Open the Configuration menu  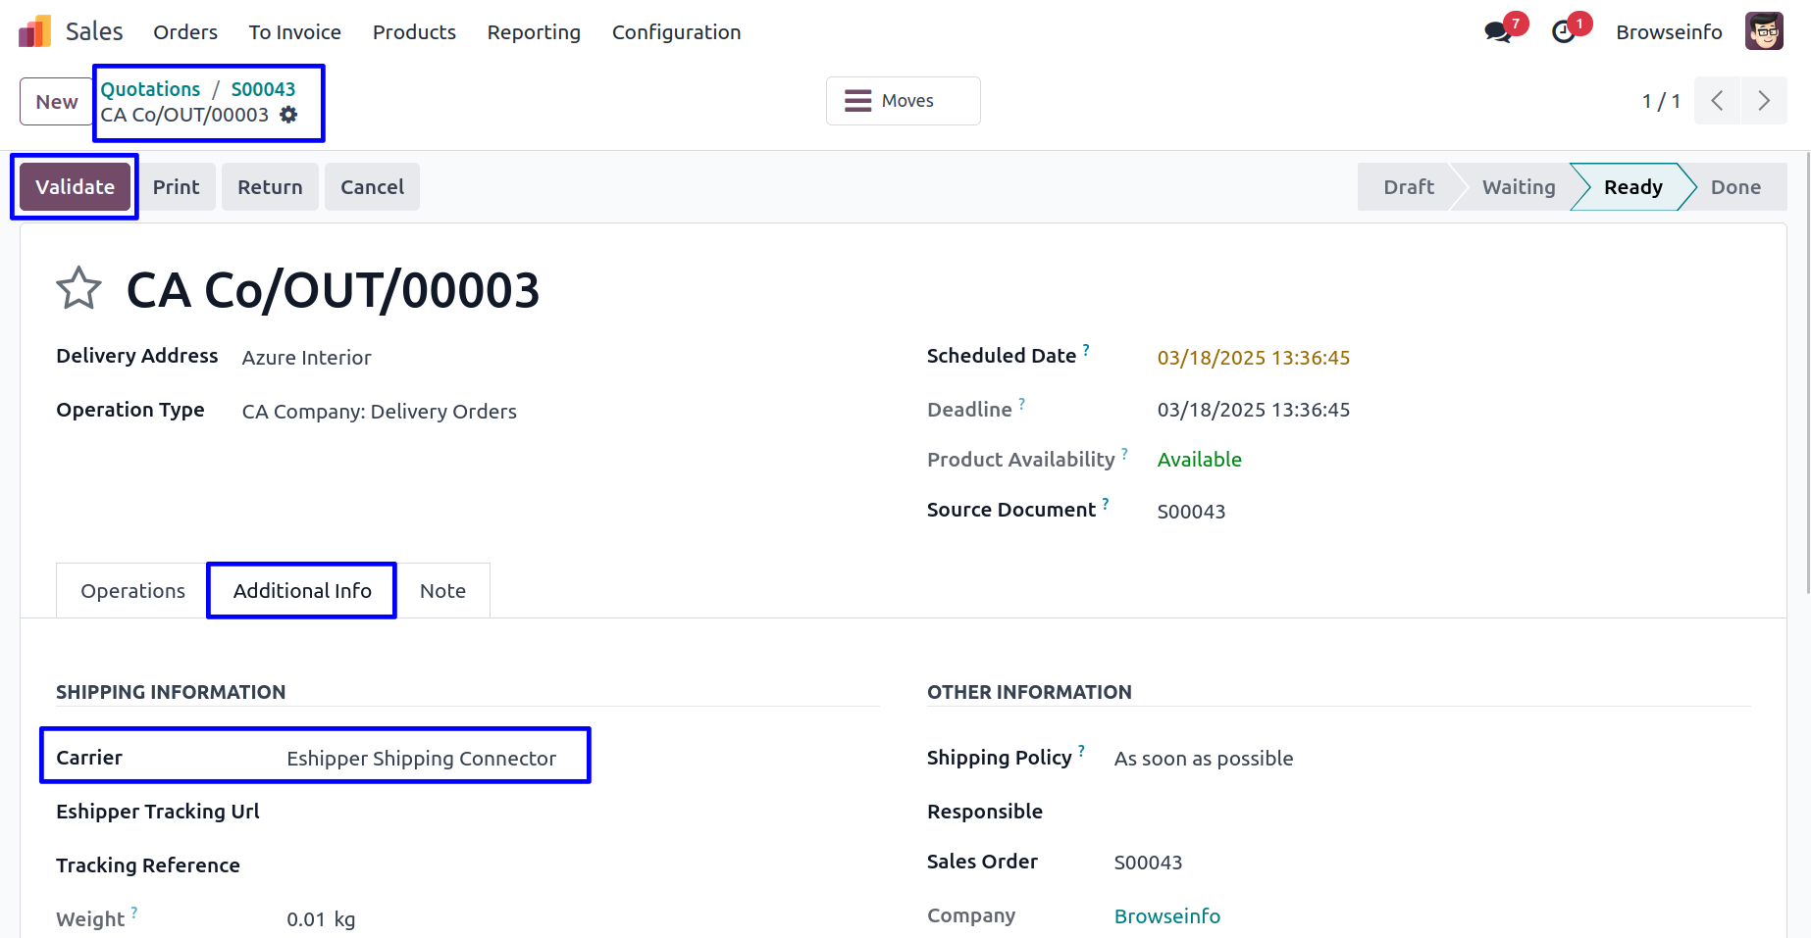coord(676,32)
